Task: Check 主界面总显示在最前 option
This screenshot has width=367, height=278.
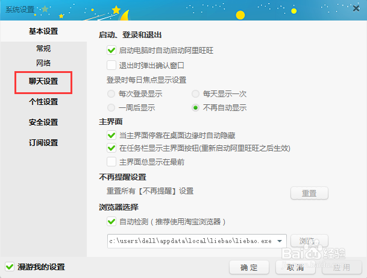Action: [111, 162]
